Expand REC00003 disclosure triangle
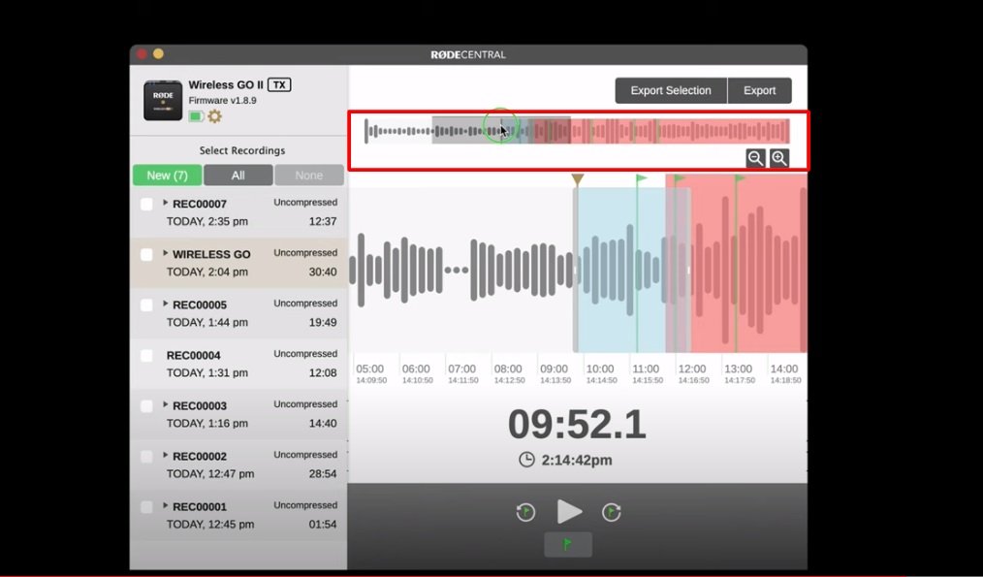 [x=166, y=404]
